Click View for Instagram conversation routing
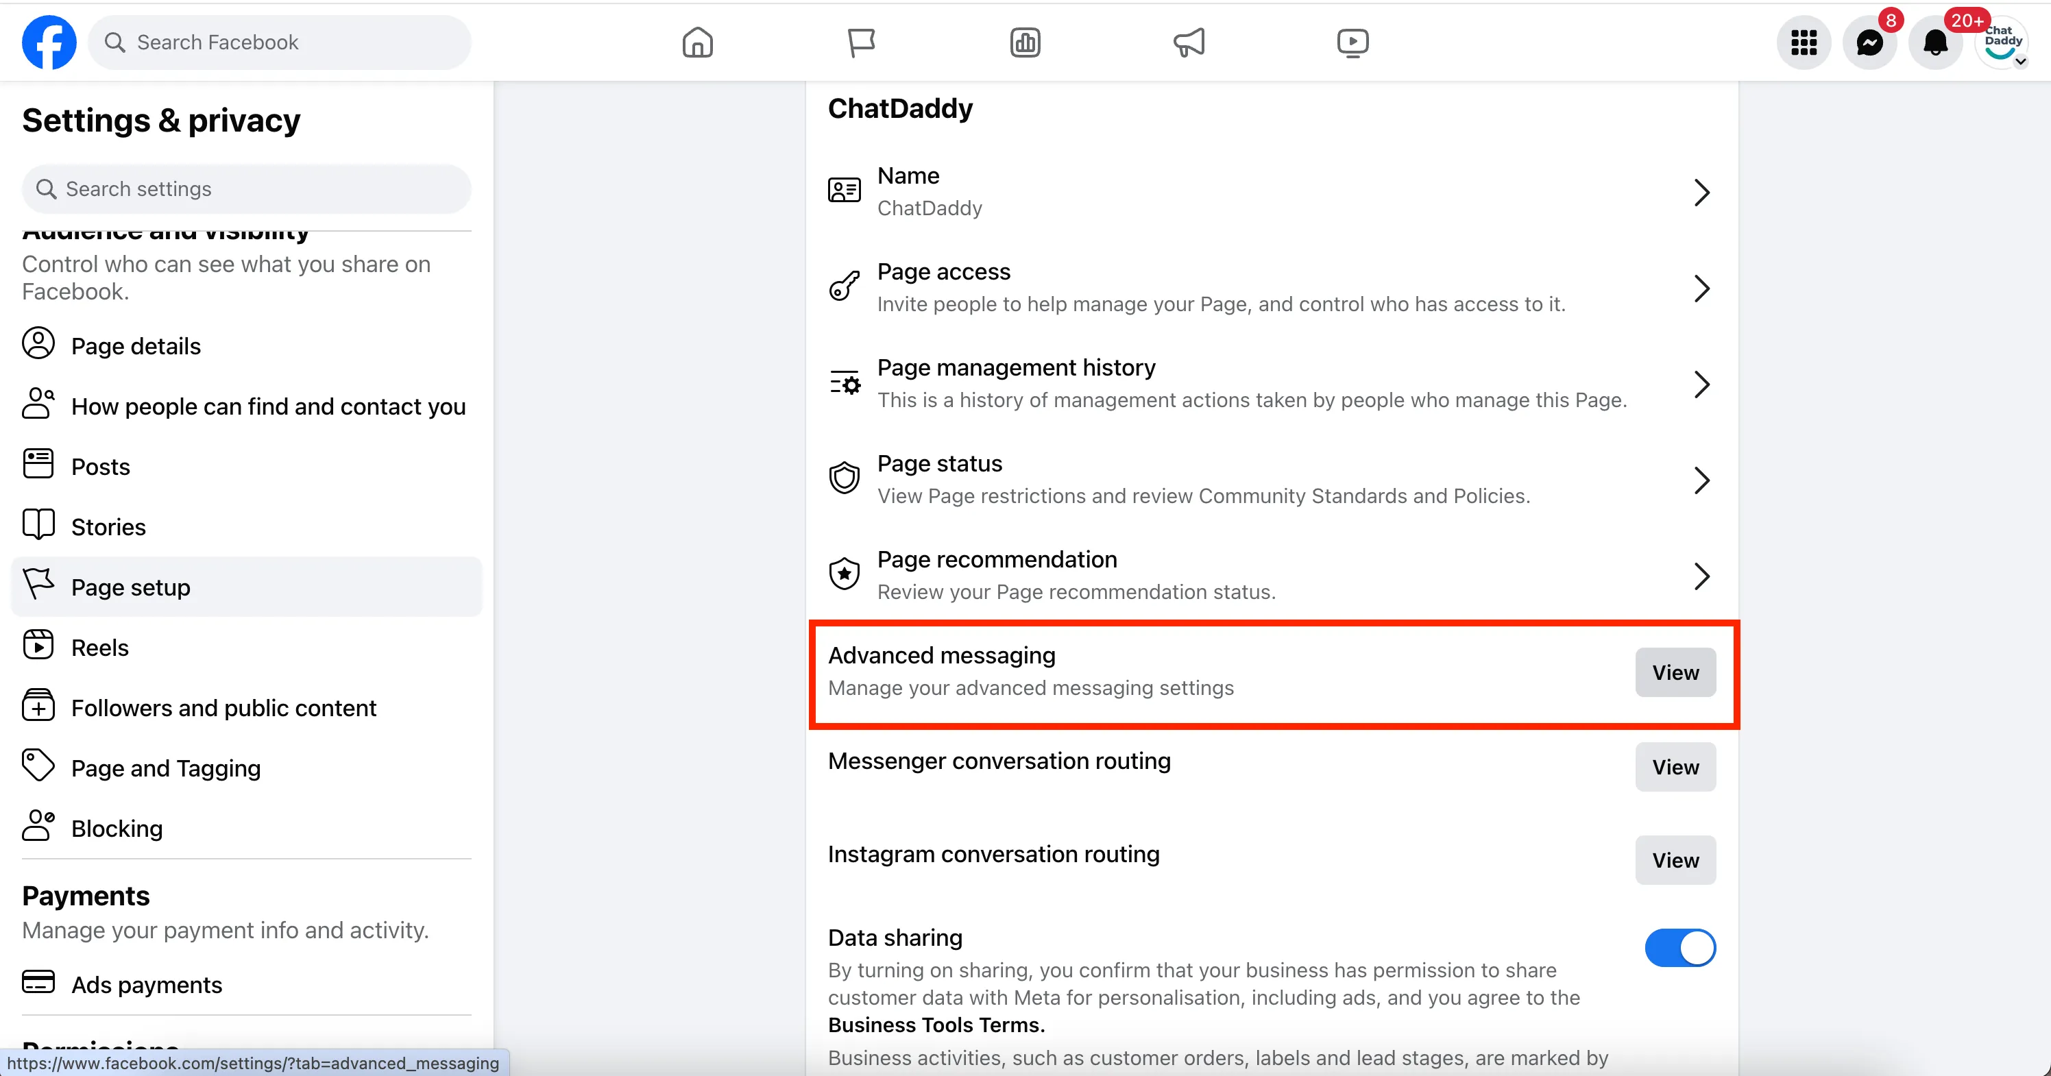 tap(1675, 860)
